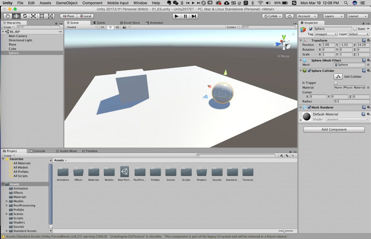Toggle the Persp projection label
Viewport: 371px width, 239px height.
283,56
